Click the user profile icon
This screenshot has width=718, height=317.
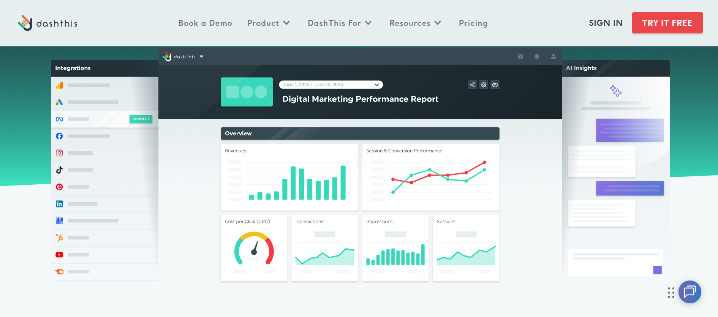554,57
